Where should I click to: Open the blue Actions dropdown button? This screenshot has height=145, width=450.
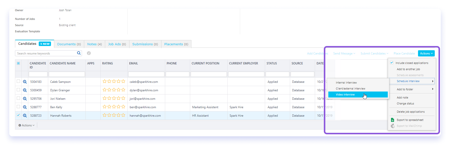coord(426,53)
